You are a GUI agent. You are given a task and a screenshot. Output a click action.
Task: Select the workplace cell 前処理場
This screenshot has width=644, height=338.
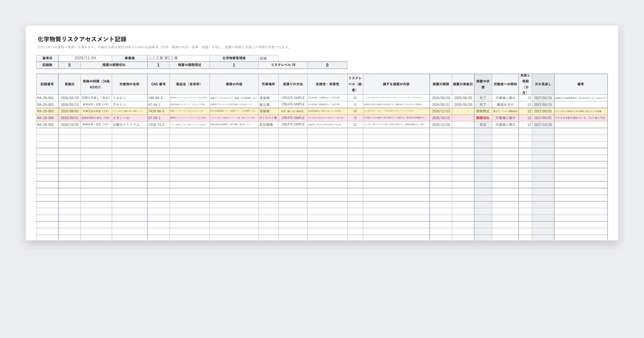[268, 124]
